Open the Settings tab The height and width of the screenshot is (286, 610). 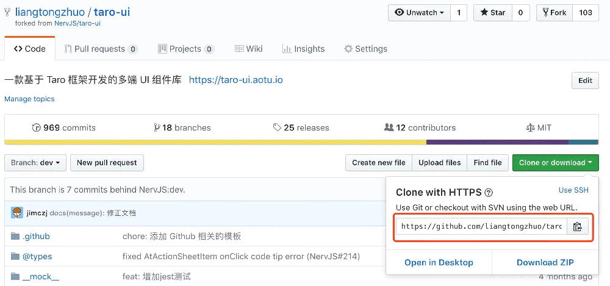(365, 49)
